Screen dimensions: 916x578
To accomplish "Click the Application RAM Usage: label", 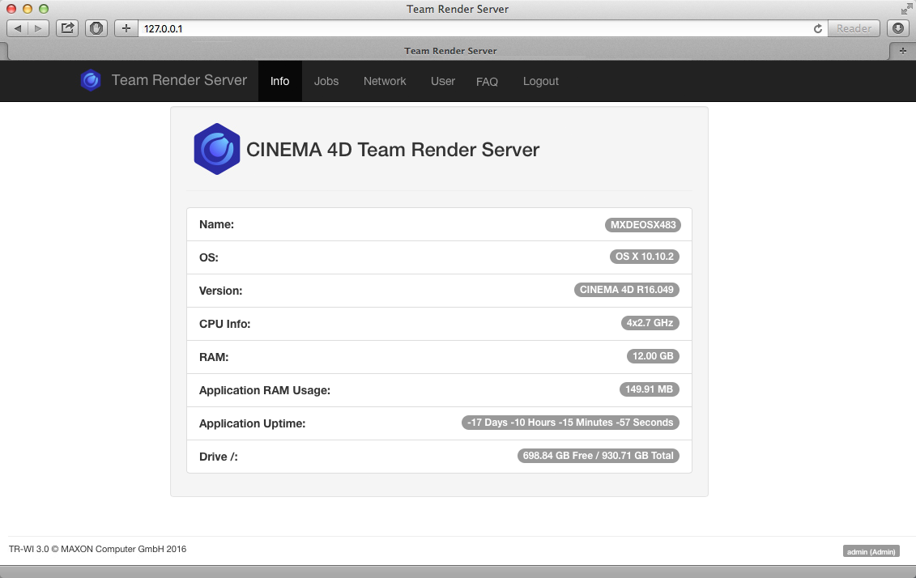I will 265,390.
